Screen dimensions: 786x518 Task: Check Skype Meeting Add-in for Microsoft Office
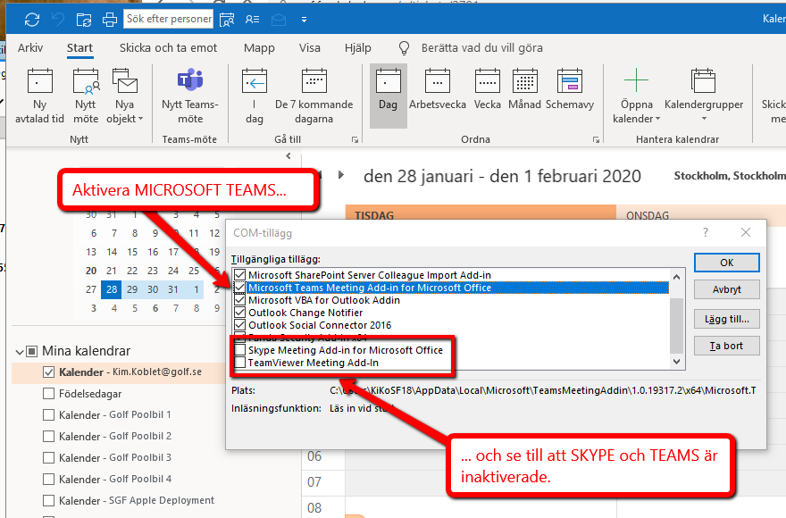[240, 349]
